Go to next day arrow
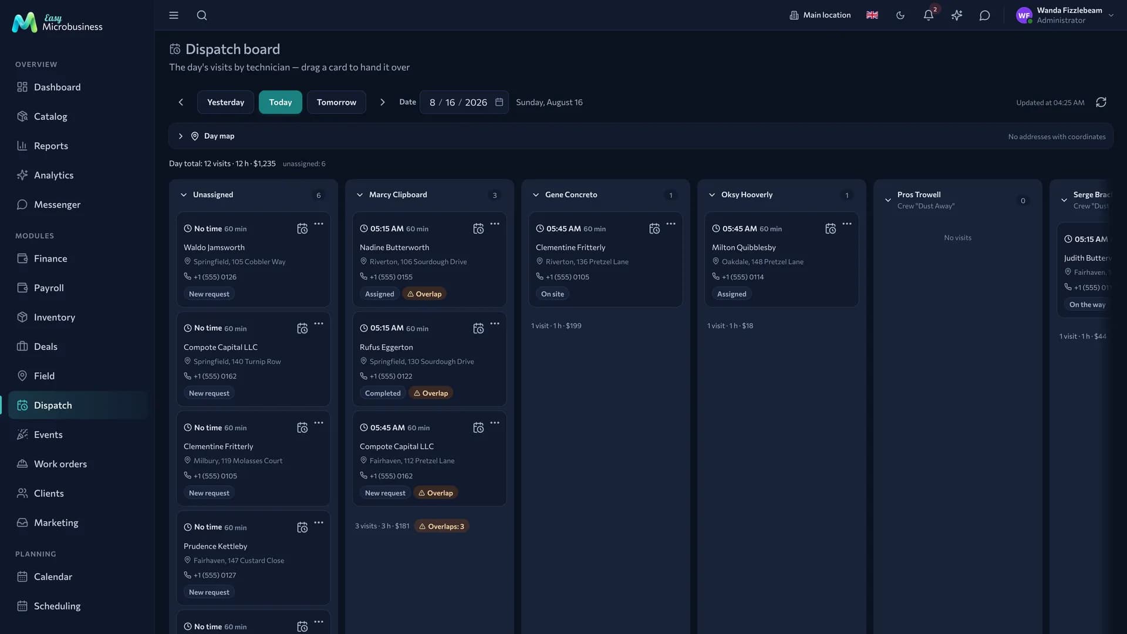This screenshot has height=634, width=1127. tap(383, 102)
